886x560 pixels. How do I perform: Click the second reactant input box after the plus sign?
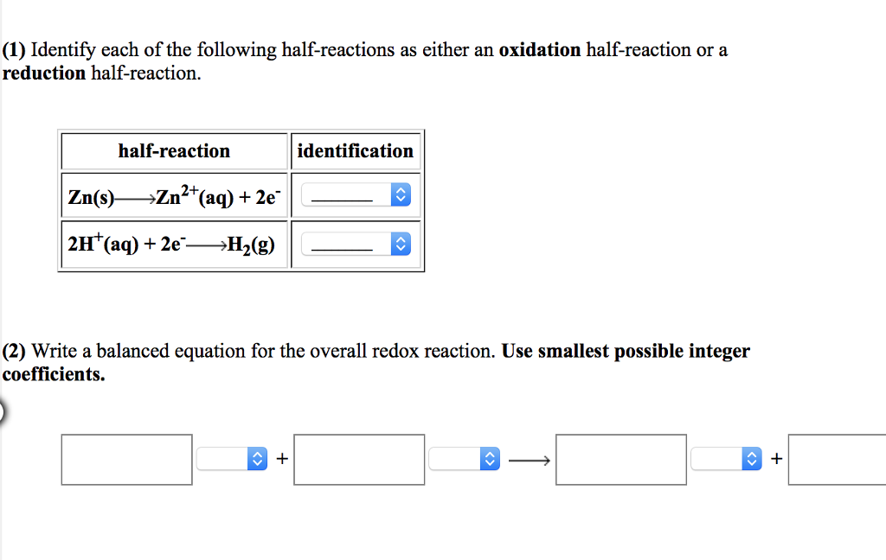(359, 459)
